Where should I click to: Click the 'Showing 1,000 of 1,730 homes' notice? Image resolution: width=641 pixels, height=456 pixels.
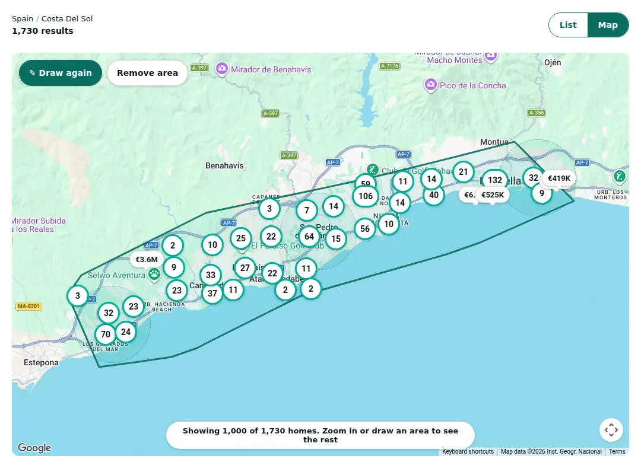coord(320,435)
